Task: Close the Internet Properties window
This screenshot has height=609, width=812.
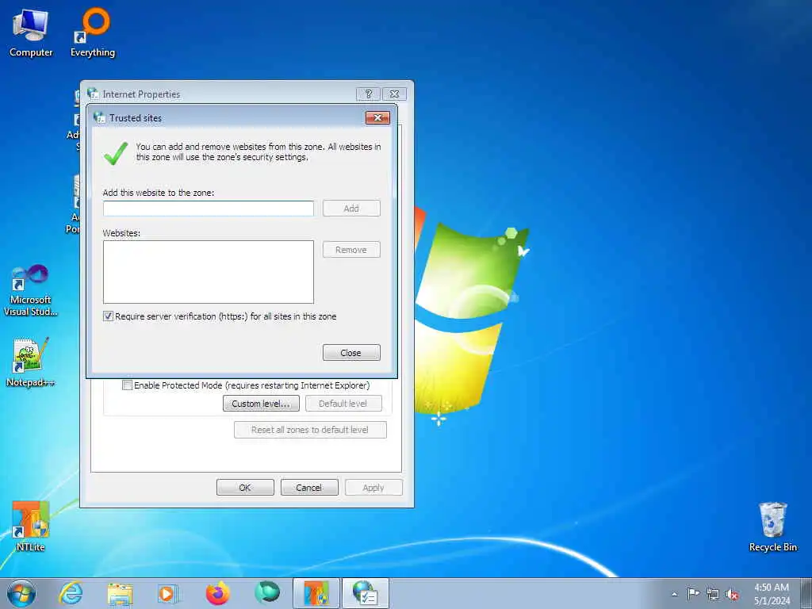Action: 394,94
